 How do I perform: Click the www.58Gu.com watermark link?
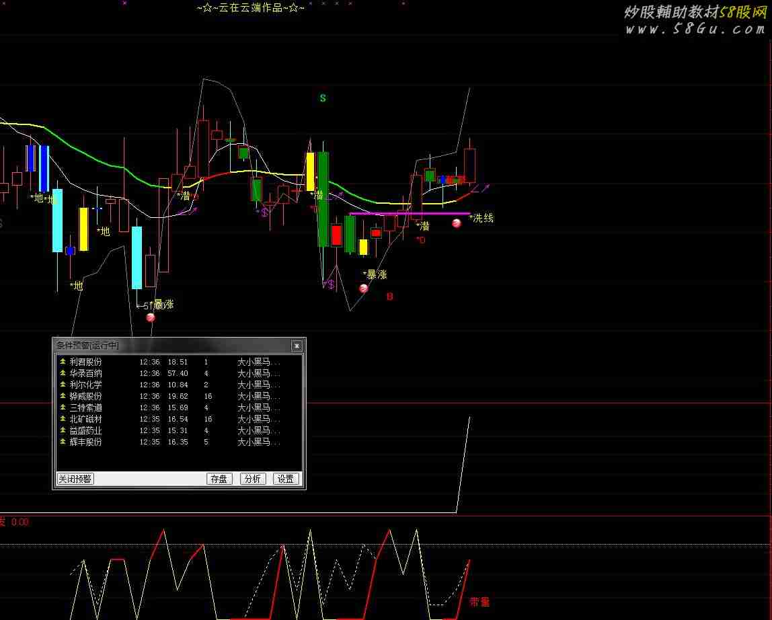695,29
